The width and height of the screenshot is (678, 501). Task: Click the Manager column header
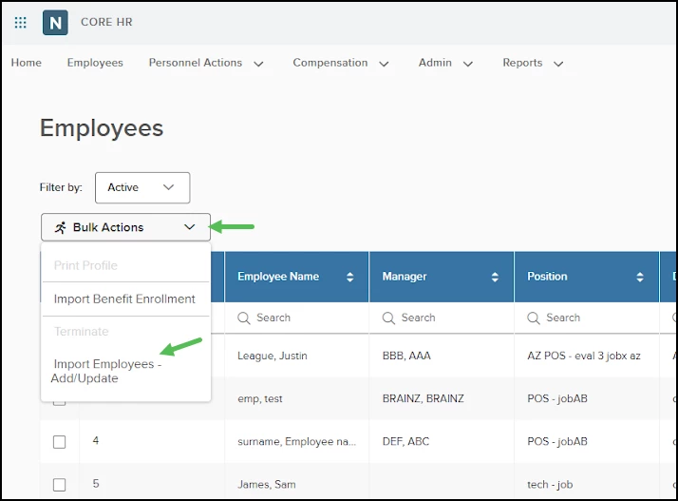[442, 277]
